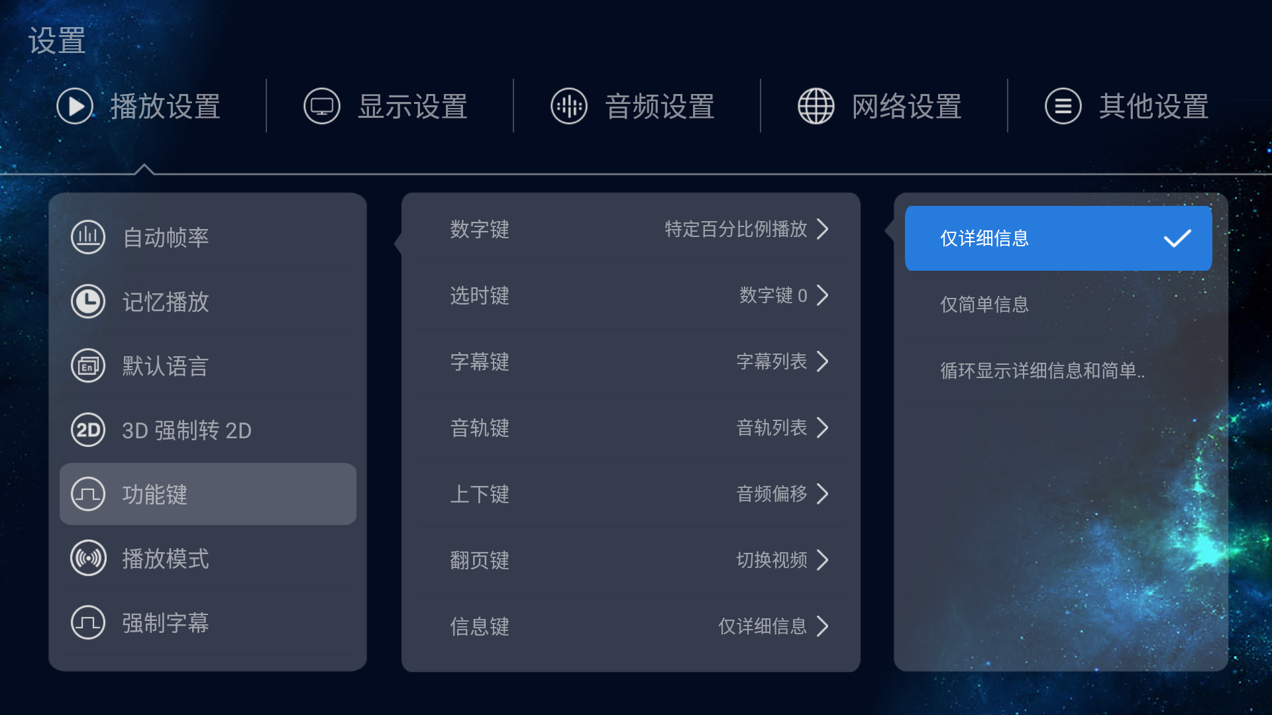The image size is (1272, 715).
Task: Click the globe icon for 网络设置
Action: [x=816, y=106]
